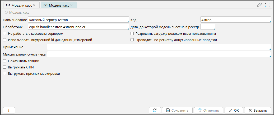The width and height of the screenshot is (274, 115).
Task: Open the registry date input field
Action: 208,27
